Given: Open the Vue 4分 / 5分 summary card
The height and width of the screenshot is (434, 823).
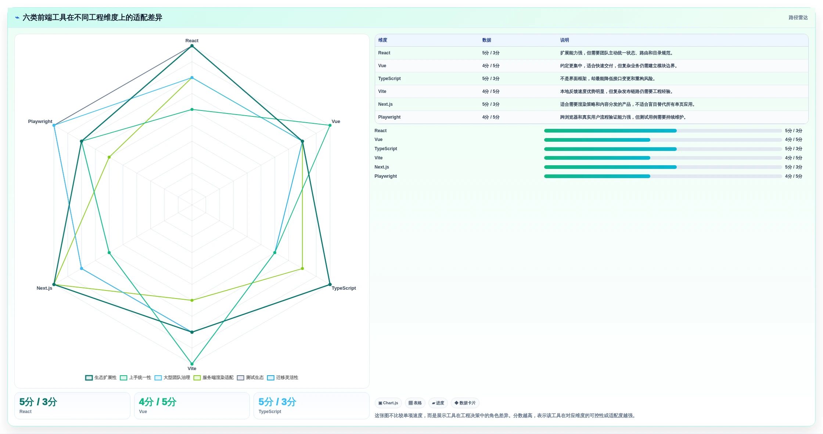Looking at the screenshot, I should 192,406.
